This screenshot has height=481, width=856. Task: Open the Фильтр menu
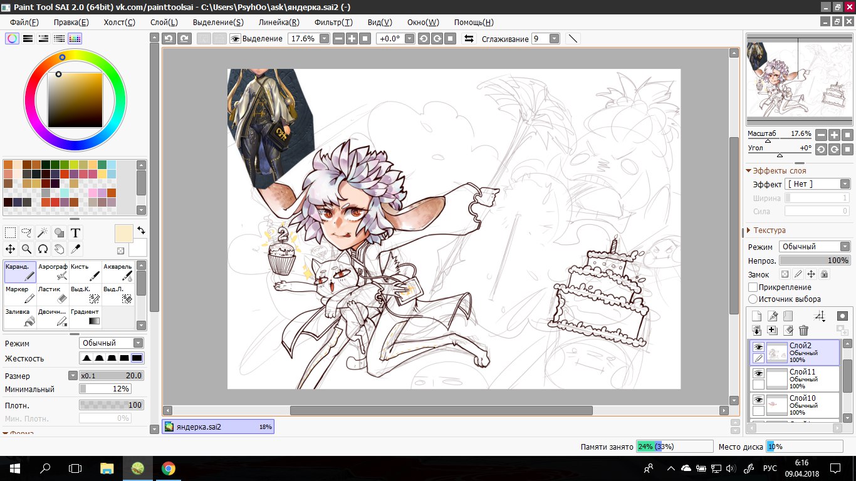click(333, 22)
